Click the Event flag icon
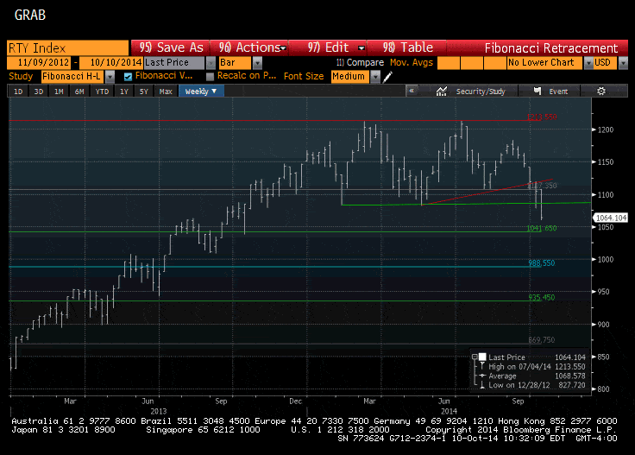635x455 pixels. click(538, 91)
